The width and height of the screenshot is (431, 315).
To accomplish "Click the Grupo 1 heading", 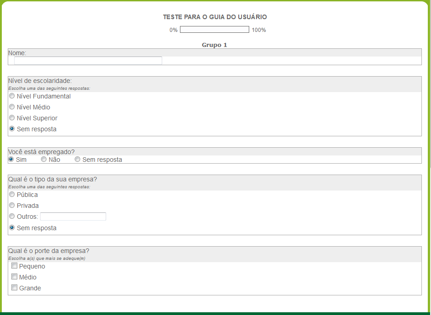I will [x=214, y=45].
